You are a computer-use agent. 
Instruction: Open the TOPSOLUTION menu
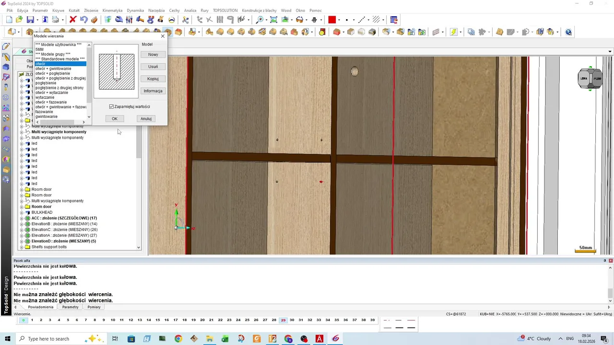(x=225, y=10)
